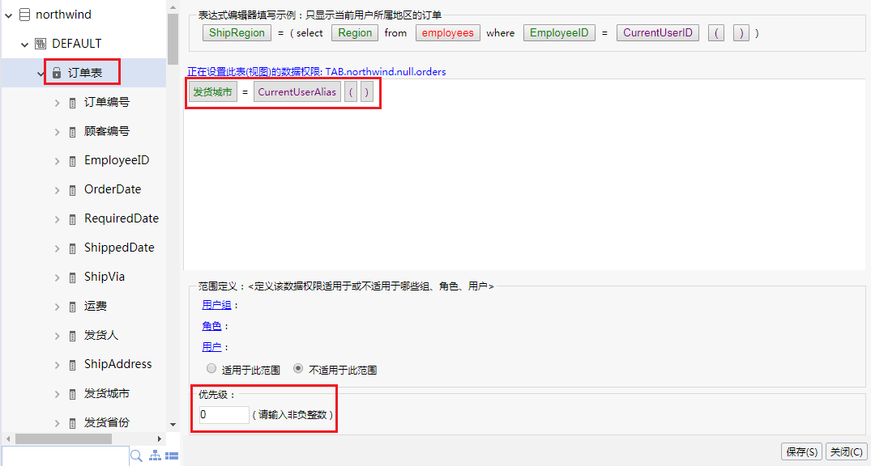Image resolution: width=871 pixels, height=466 pixels.
Task: Expand the 运费 field
Action: click(57, 307)
